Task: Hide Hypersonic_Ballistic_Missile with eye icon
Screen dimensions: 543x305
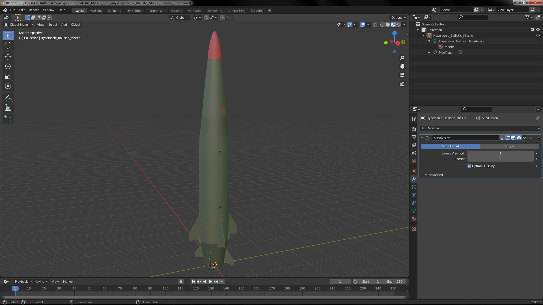Action: (538, 36)
